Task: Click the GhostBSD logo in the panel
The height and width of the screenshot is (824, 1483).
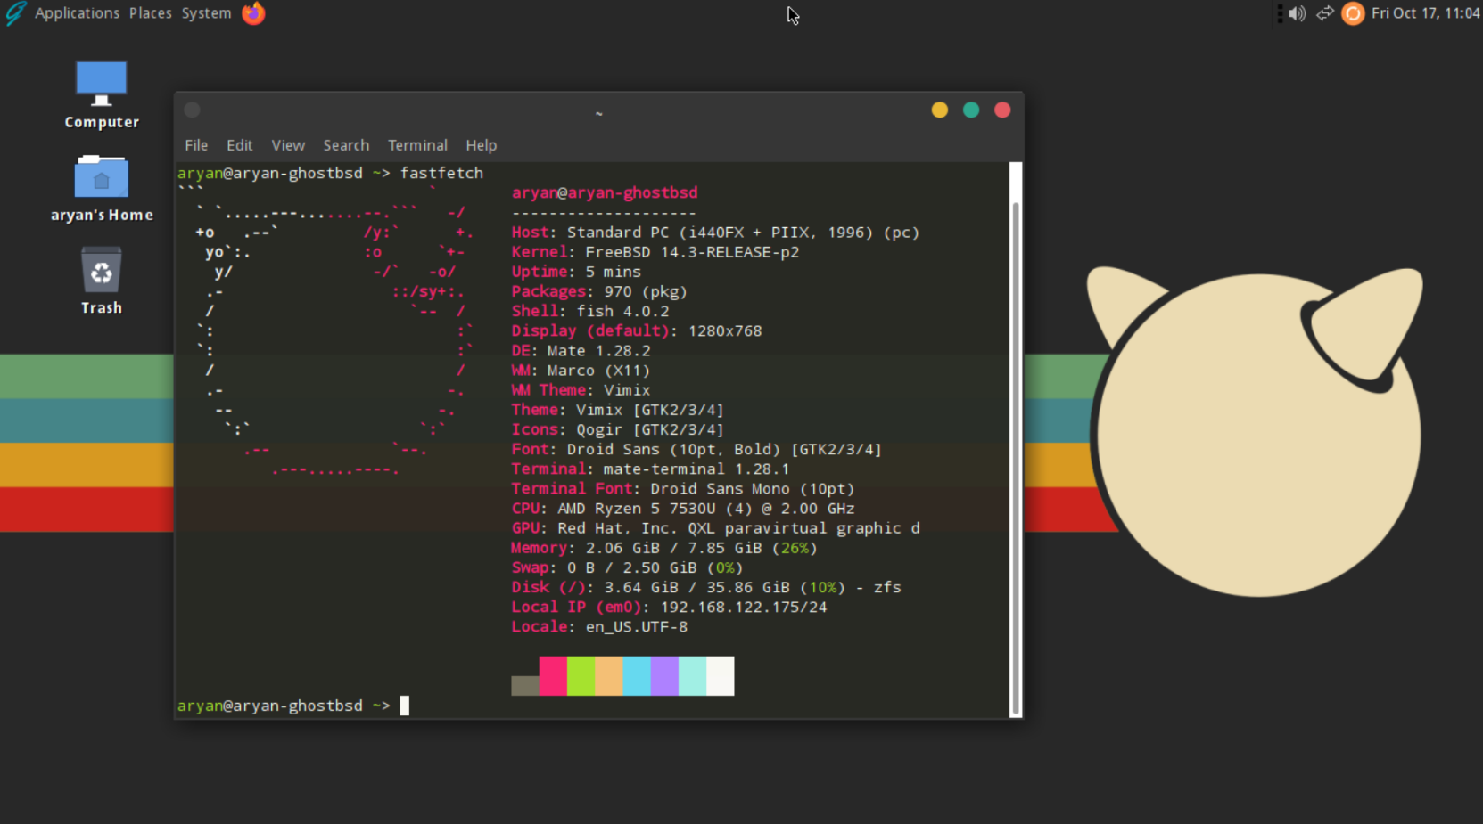Action: 15,13
